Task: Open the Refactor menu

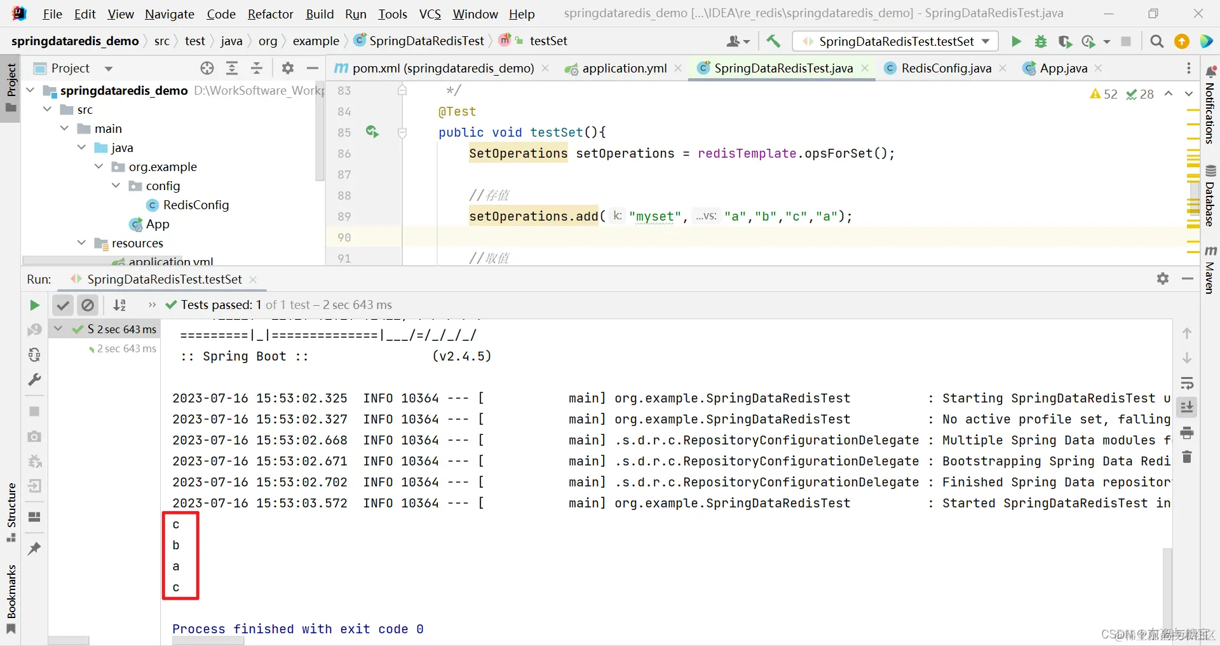Action: [x=271, y=14]
